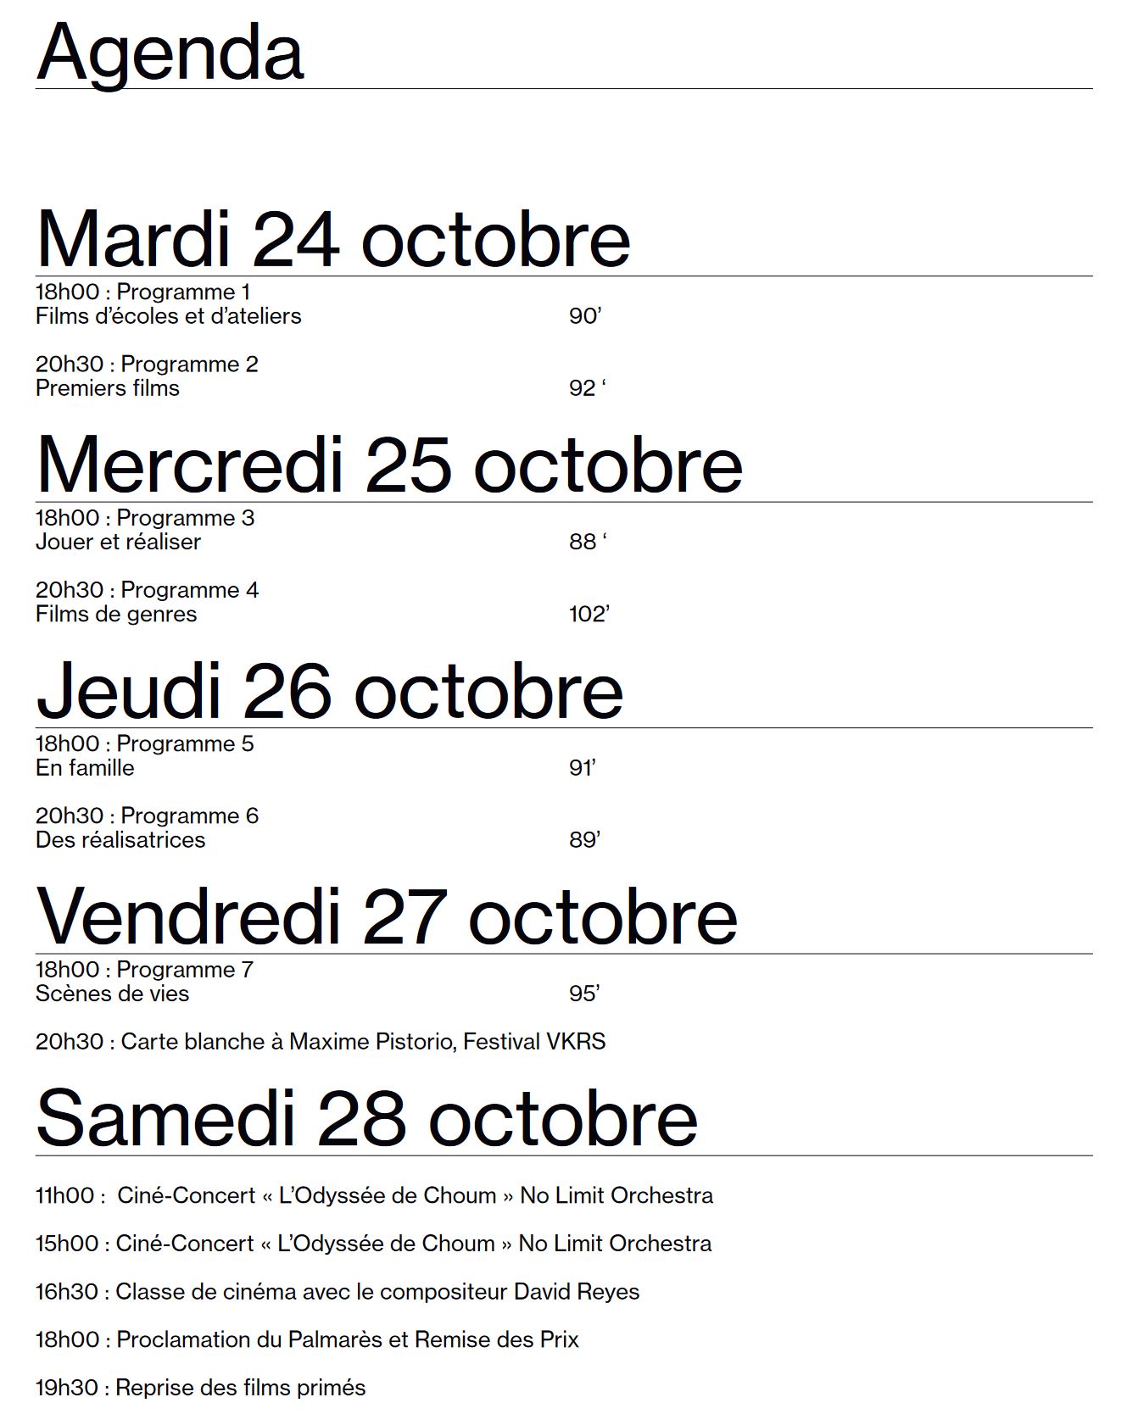Open the 11h00 Ciné-Concert entry
1127x1414 pixels.
374,1195
